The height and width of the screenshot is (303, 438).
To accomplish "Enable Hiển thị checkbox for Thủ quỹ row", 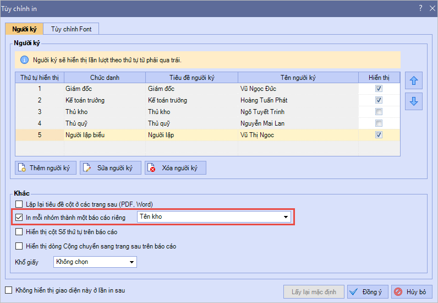I will click(379, 123).
